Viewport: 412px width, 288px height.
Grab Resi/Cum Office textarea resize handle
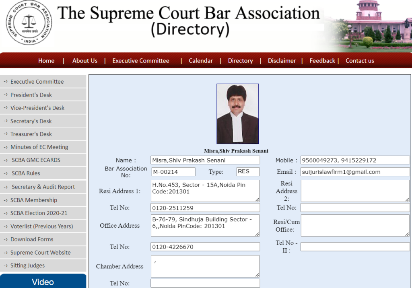coord(407,234)
